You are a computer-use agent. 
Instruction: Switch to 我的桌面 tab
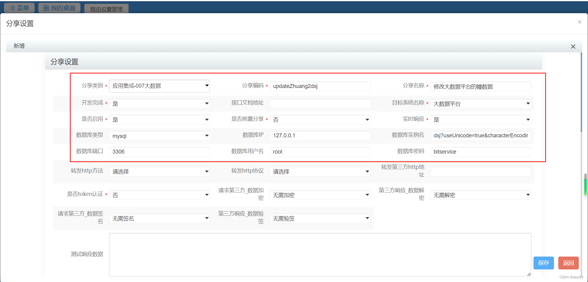point(59,8)
